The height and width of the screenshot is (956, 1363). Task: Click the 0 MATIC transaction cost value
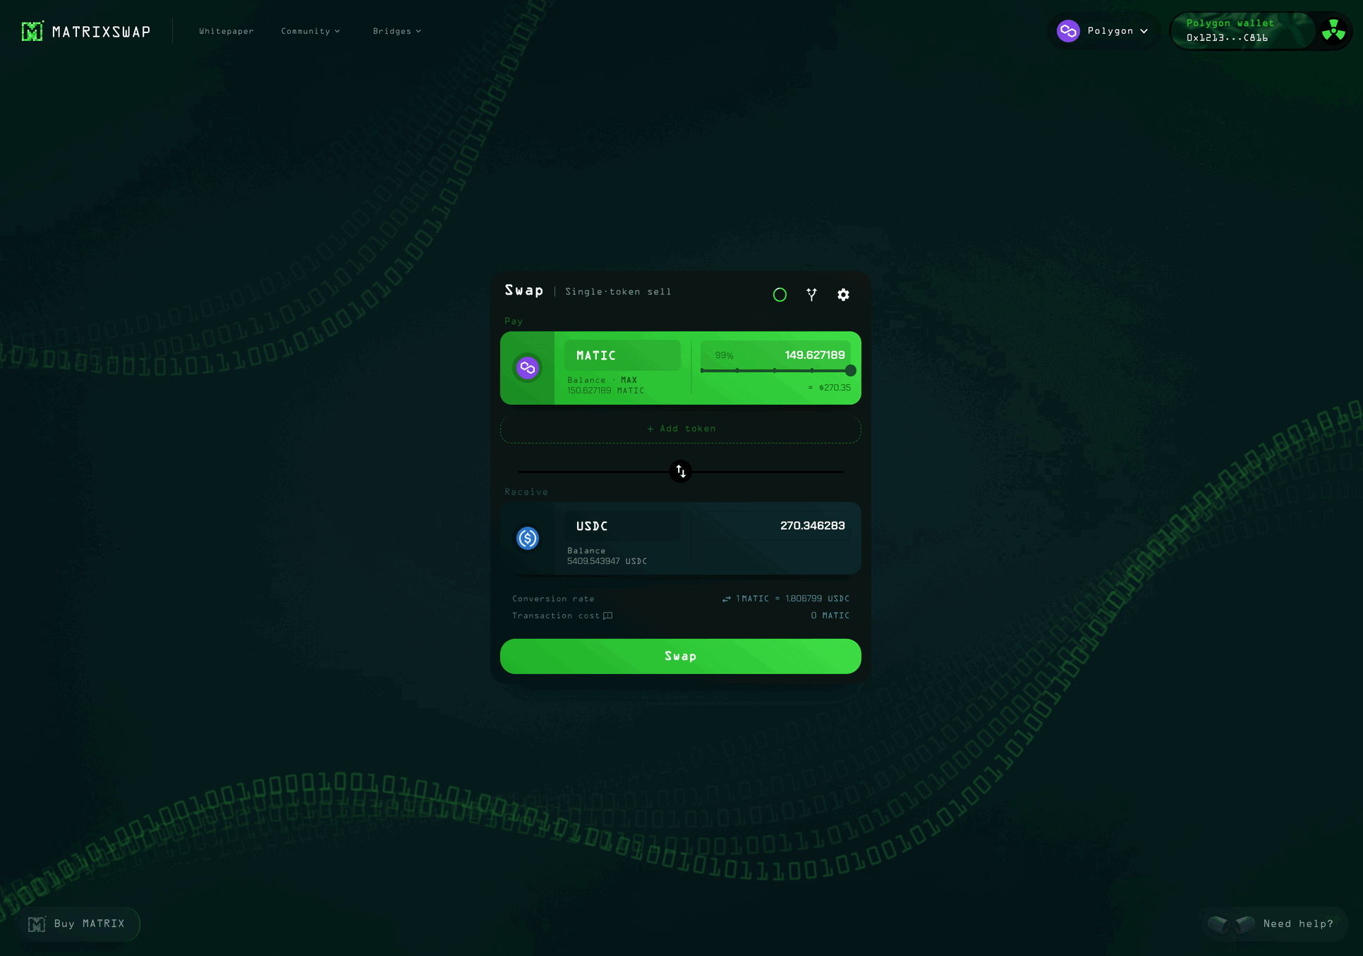[x=830, y=615]
